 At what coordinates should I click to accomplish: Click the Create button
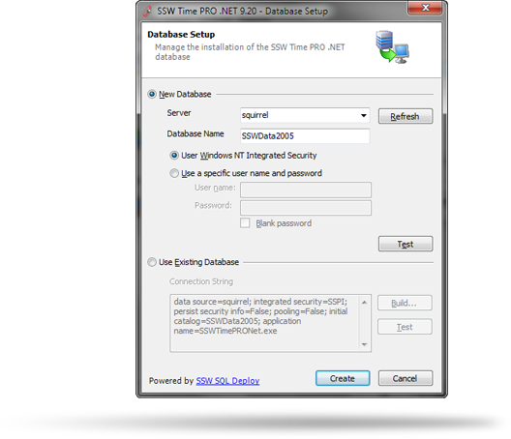[343, 378]
